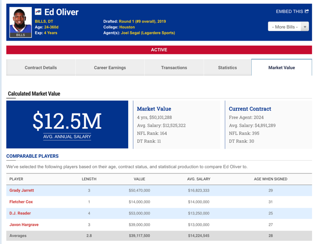Image resolution: width=315 pixels, height=244 pixels.
Task: Click 'Free Agent: 2024' text
Action: [x=246, y=118]
